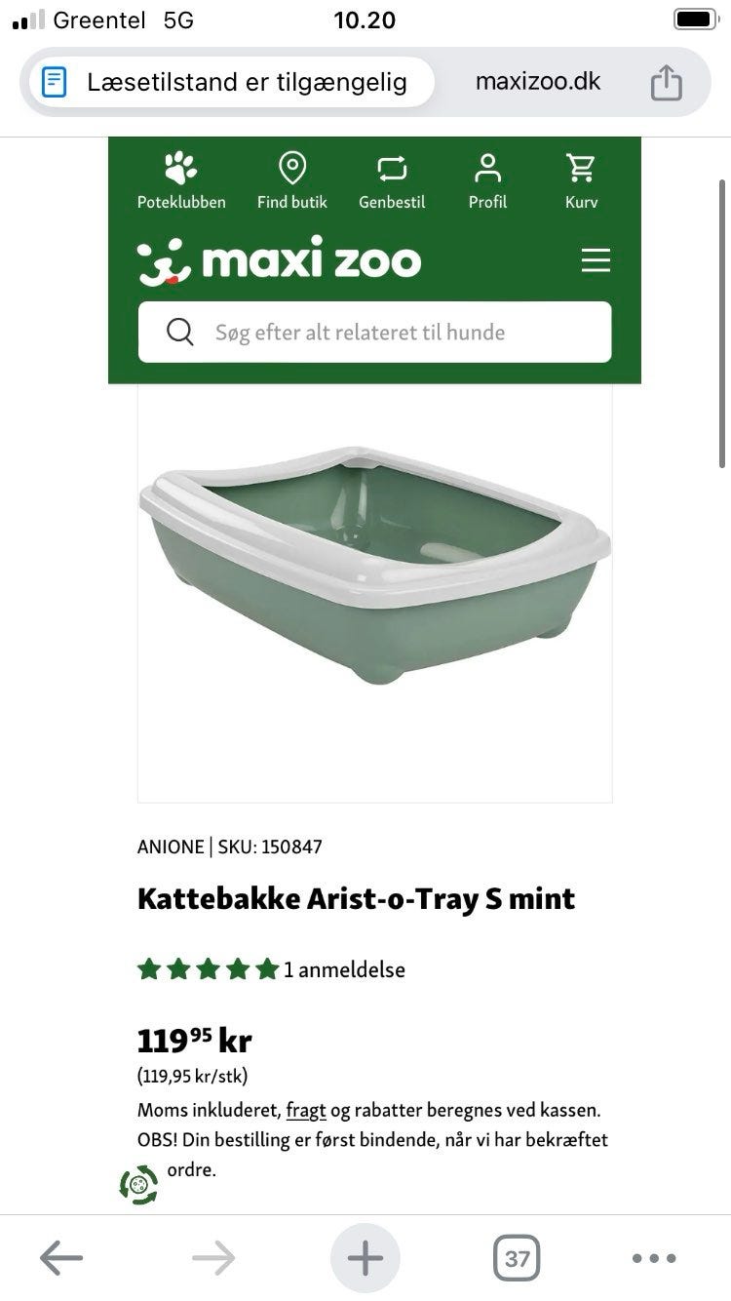Open the litter tray product image

pyautogui.click(x=374, y=566)
